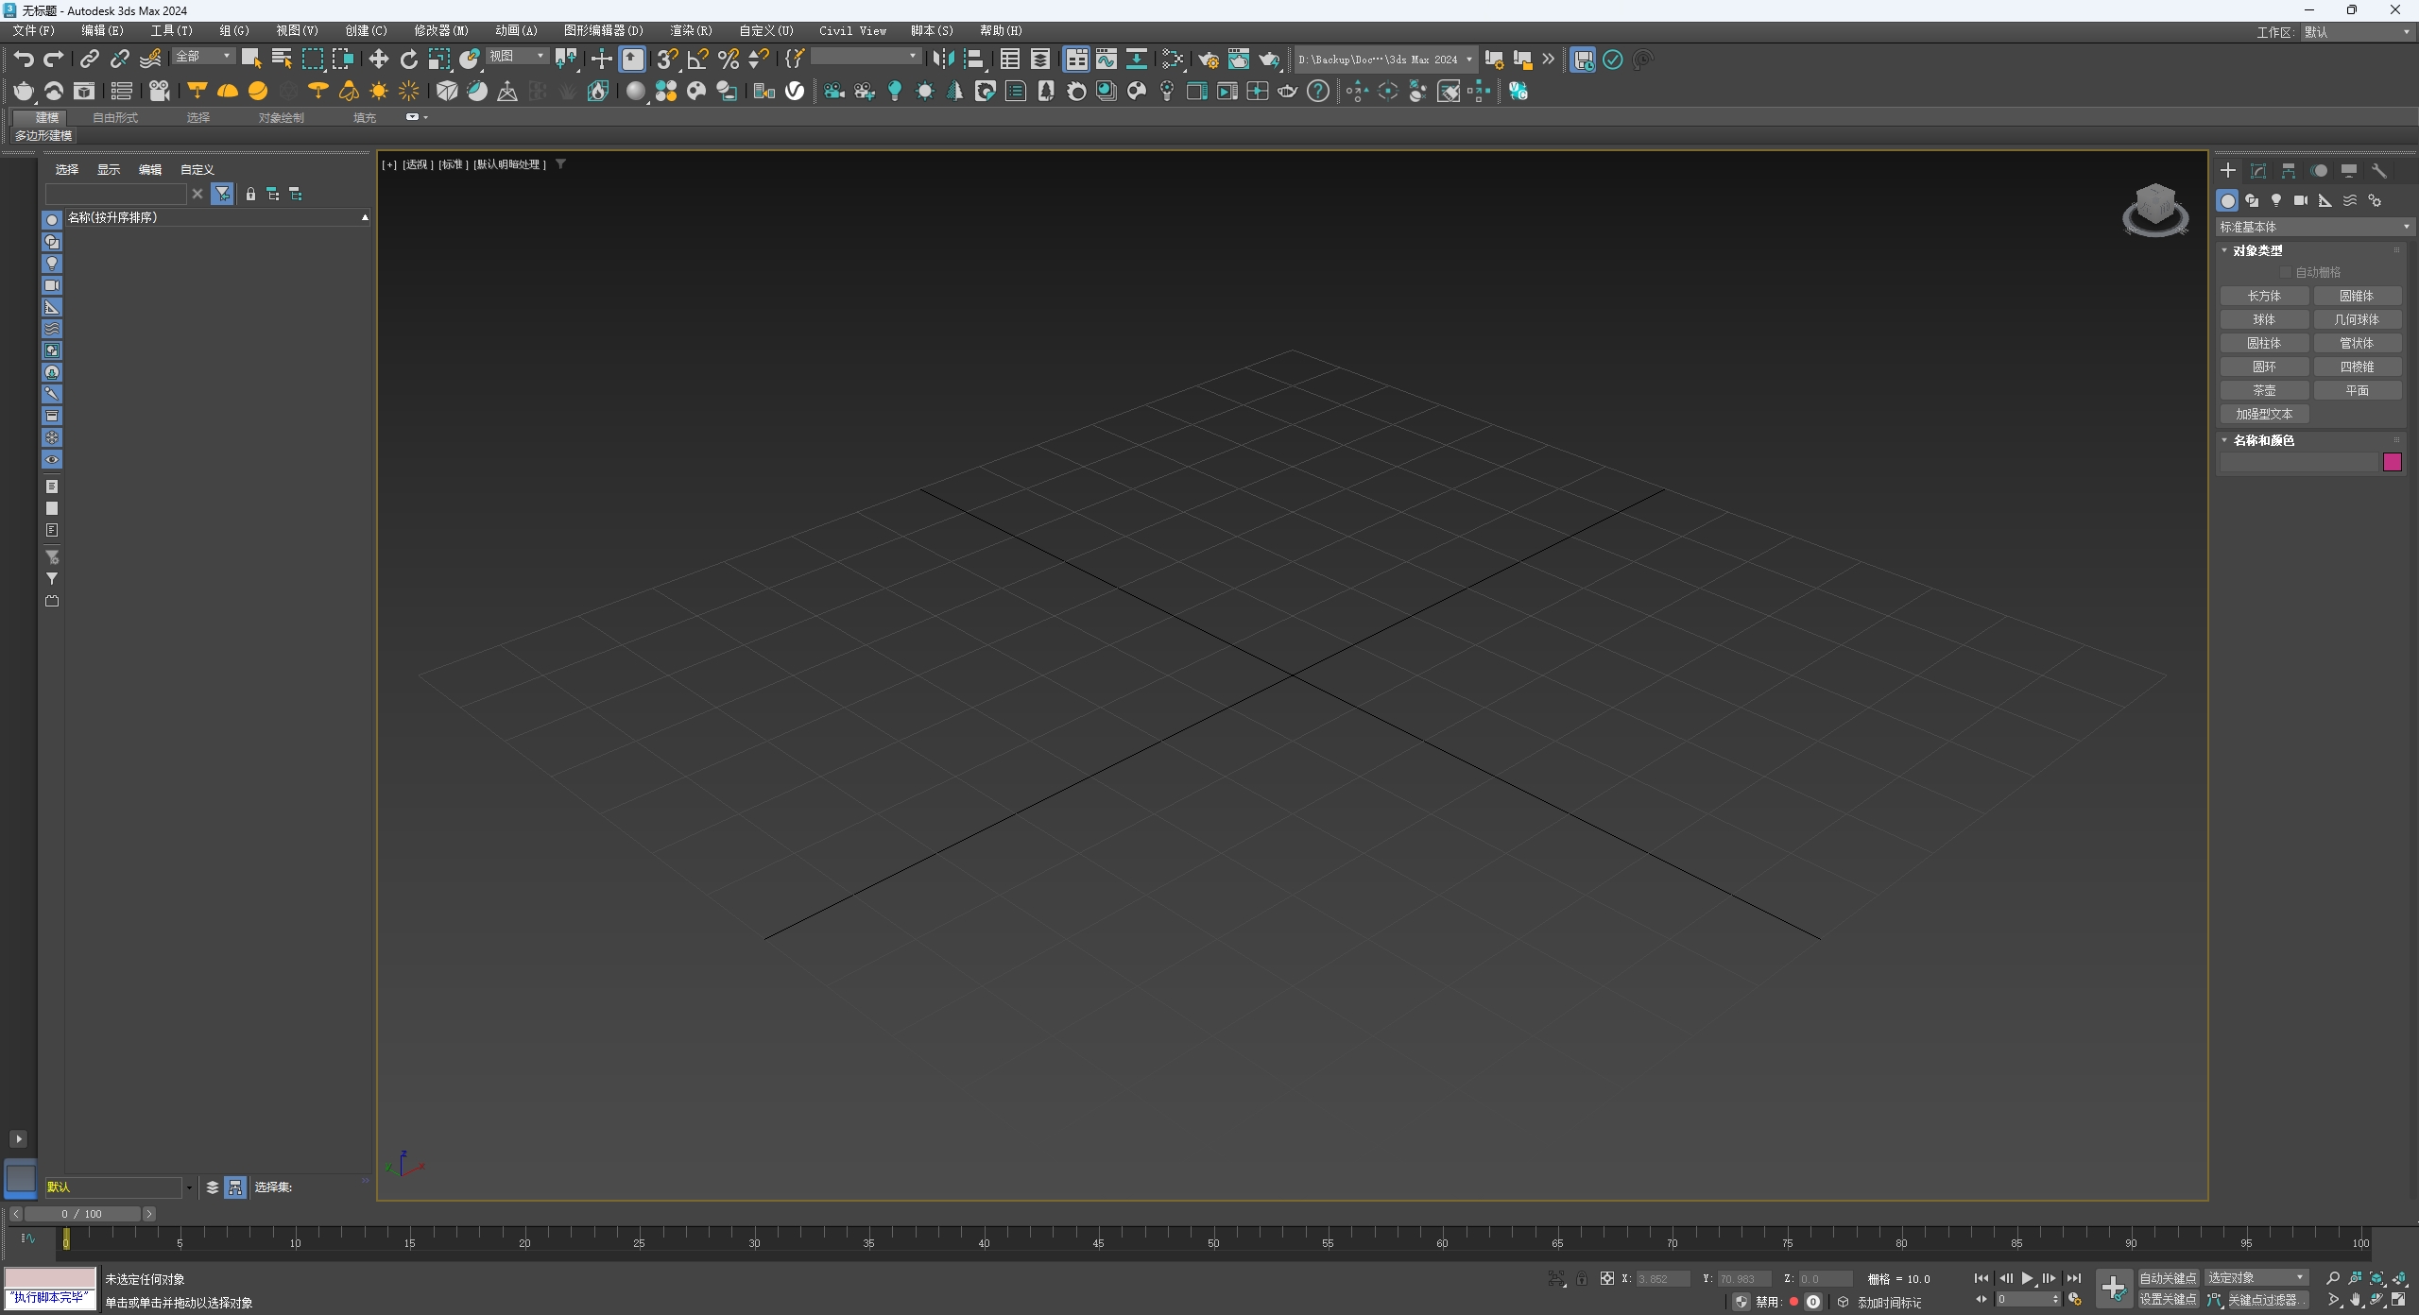Screen dimensions: 2419x1315
Task: Switch to the 自由形式 ribbon tab
Action: click(x=114, y=117)
